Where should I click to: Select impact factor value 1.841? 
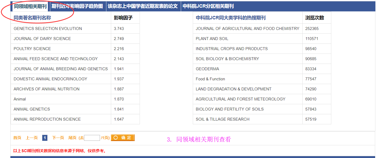pyautogui.click(x=119, y=109)
